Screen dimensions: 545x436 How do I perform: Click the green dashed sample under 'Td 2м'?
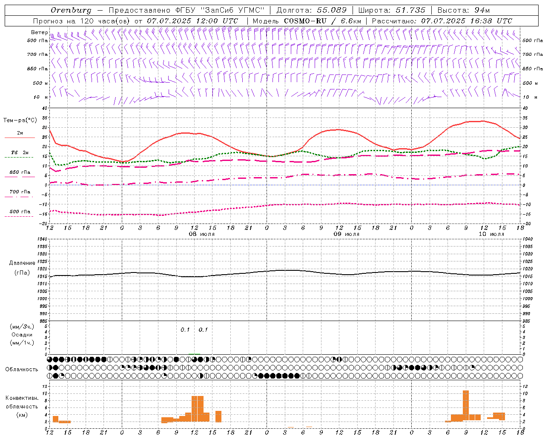pos(19,158)
